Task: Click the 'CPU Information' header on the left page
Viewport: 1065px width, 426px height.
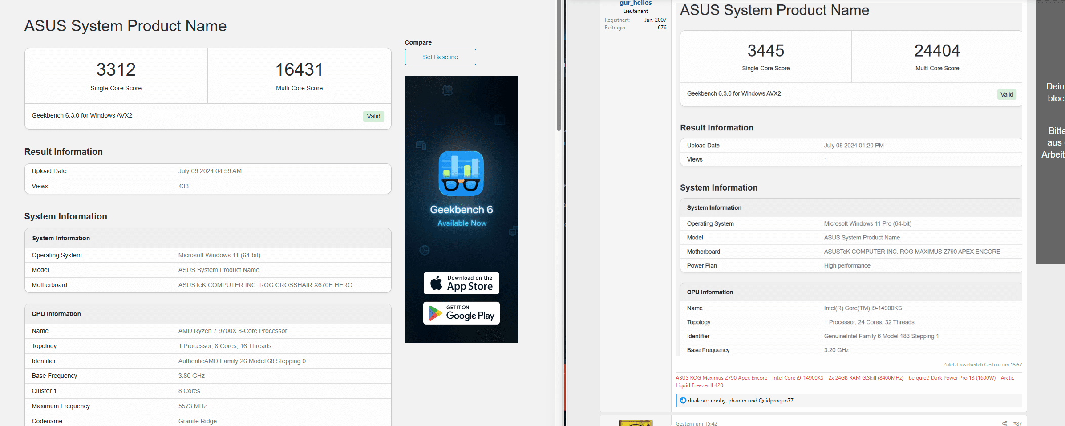Action: click(x=56, y=314)
